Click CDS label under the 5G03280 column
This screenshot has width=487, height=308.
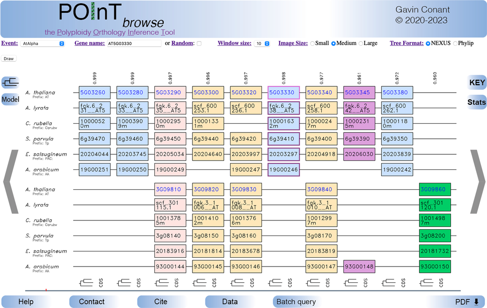(139, 283)
